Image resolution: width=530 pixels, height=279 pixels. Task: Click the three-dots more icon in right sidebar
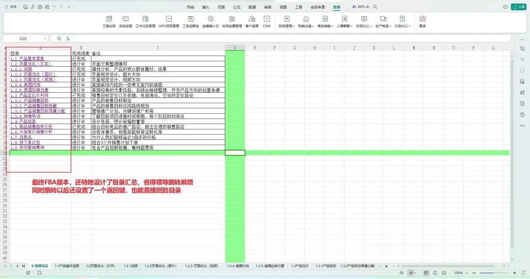tap(522, 126)
